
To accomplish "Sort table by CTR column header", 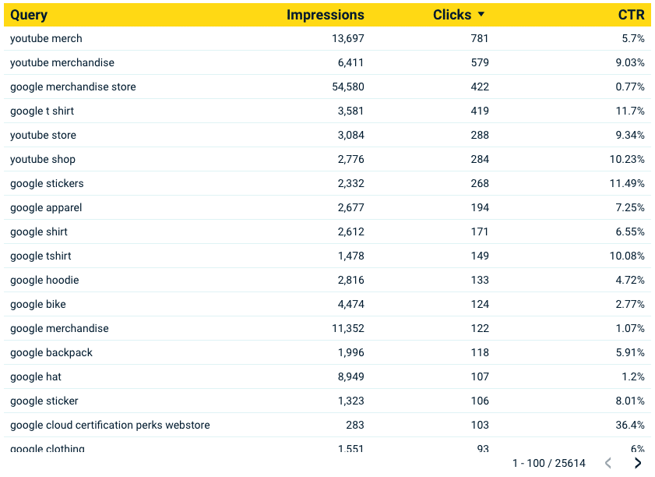I will 631,15.
